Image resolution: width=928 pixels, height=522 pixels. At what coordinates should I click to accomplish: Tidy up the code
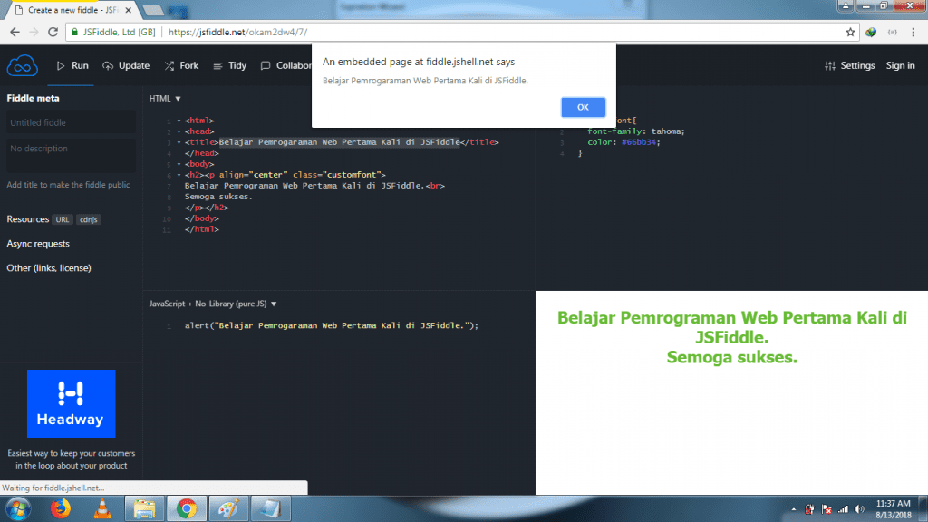tap(229, 65)
